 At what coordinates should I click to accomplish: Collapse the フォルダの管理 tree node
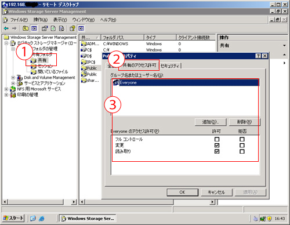click(13, 49)
